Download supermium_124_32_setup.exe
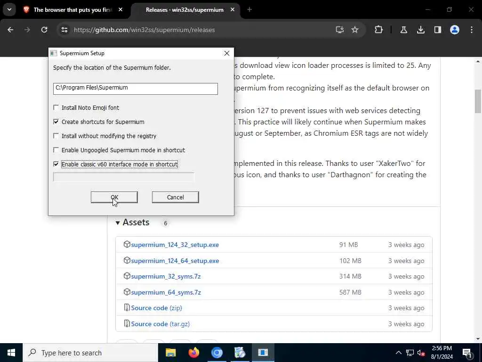 (x=175, y=245)
